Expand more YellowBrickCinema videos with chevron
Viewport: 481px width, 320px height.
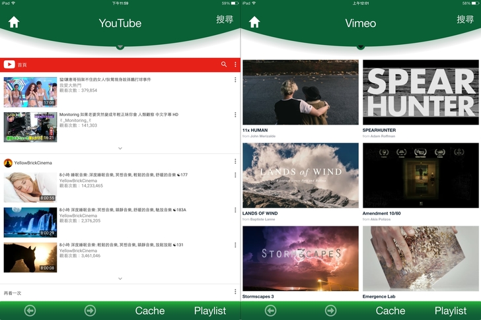coord(120,278)
